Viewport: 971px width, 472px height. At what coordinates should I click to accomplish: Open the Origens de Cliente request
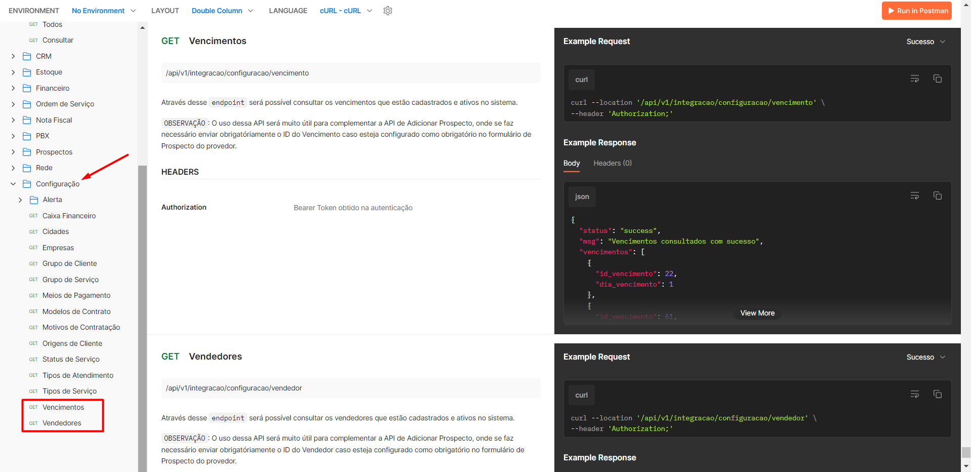click(72, 343)
